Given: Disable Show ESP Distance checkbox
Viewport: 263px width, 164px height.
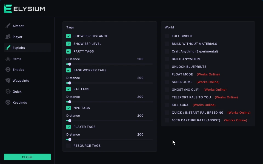Looking at the screenshot, I should coord(68,36).
